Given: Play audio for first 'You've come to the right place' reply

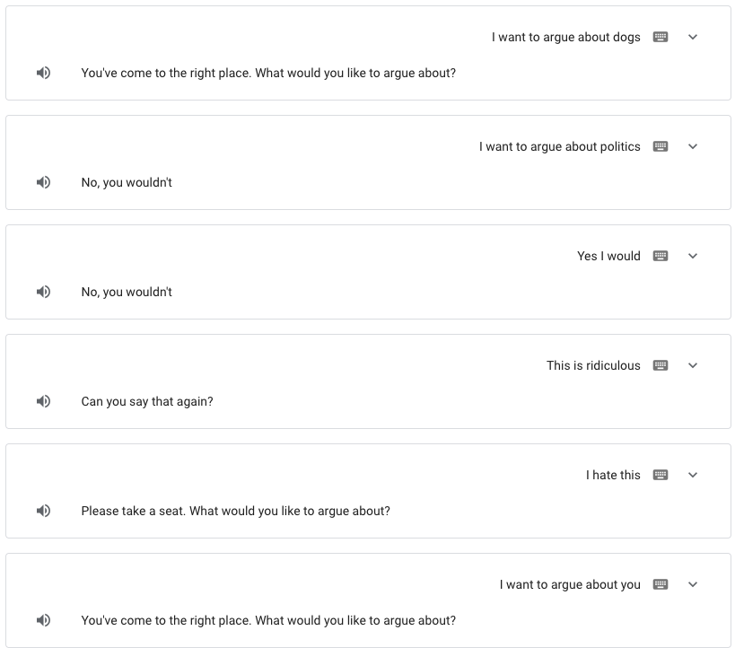Looking at the screenshot, I should (44, 73).
